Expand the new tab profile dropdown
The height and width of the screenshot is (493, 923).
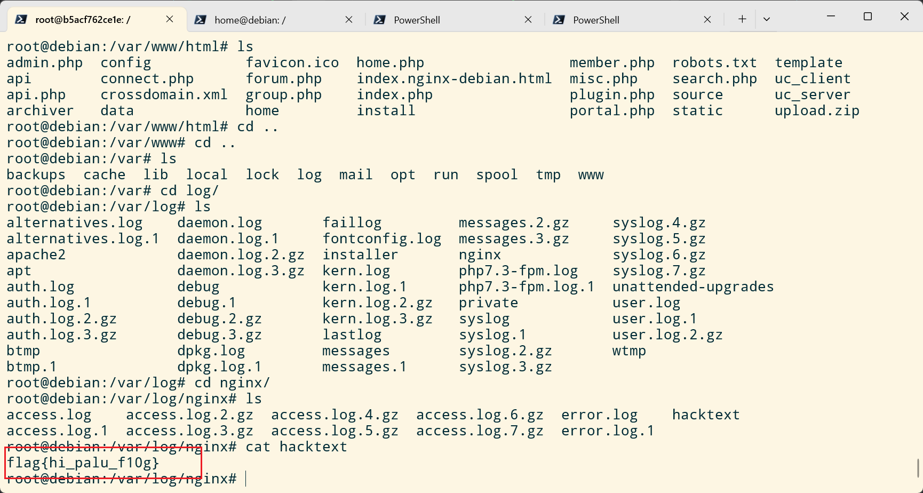click(x=767, y=19)
